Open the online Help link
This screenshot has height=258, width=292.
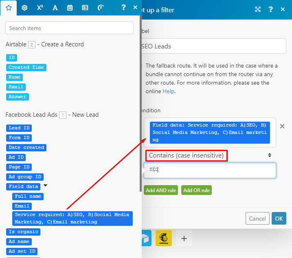pyautogui.click(x=168, y=92)
